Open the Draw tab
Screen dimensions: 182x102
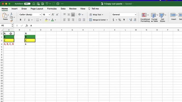(24, 9)
